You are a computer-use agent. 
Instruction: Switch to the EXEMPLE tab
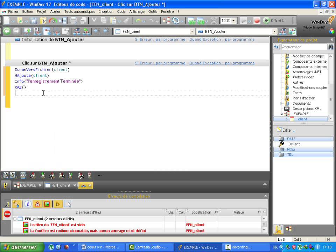click(x=28, y=185)
